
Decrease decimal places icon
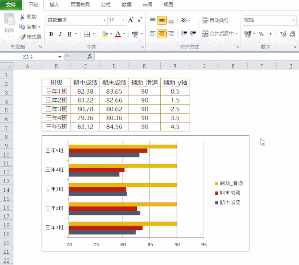[x=292, y=34]
